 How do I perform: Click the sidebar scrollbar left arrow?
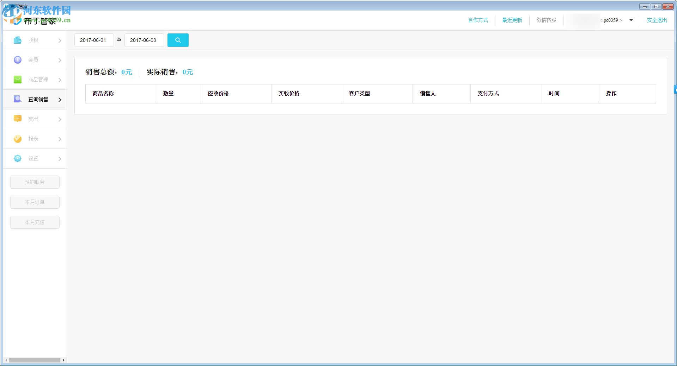coord(6,360)
